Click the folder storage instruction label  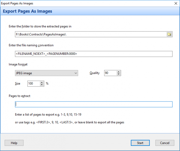40,27
